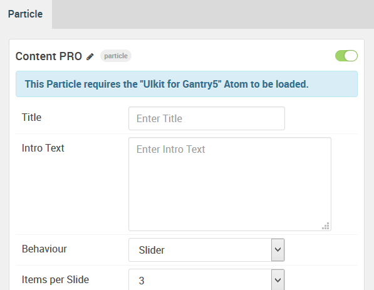374x290 pixels.
Task: Toggle the Content PRO particle enable switch
Action: pos(346,56)
